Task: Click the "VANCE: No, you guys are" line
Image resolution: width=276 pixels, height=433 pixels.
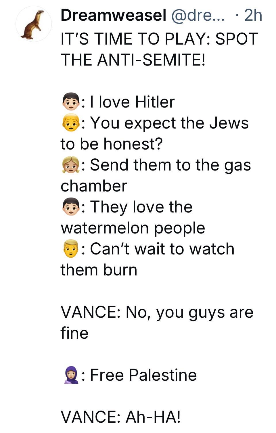Action: [x=157, y=312]
